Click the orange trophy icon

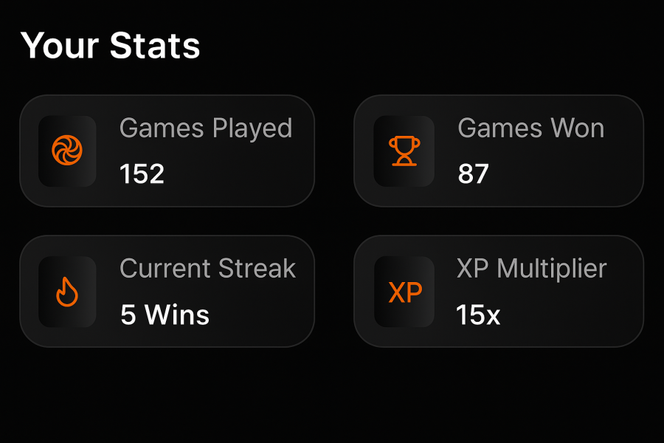pyautogui.click(x=404, y=151)
